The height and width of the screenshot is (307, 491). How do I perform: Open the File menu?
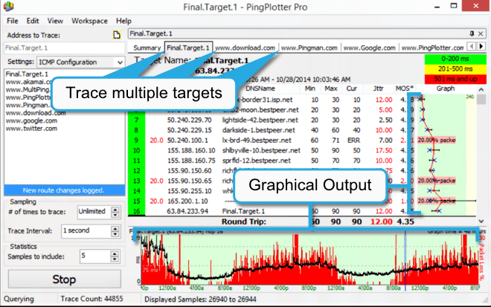(12, 21)
